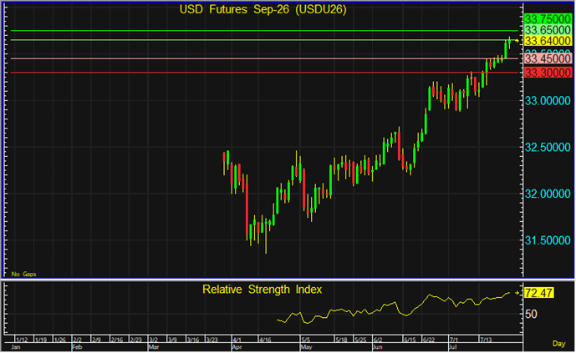Click the yellow arrow beside the last candle
The width and height of the screenshot is (576, 353).
[x=517, y=41]
